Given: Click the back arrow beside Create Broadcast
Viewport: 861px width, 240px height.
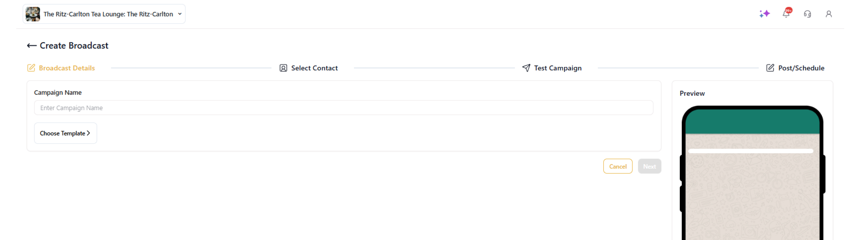Looking at the screenshot, I should pyautogui.click(x=31, y=46).
